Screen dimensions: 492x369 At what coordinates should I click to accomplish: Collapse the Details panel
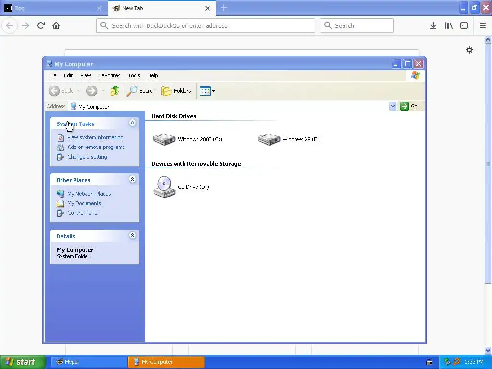pyautogui.click(x=133, y=235)
